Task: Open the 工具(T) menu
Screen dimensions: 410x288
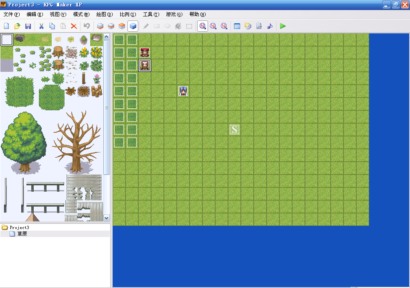Action: (x=151, y=14)
